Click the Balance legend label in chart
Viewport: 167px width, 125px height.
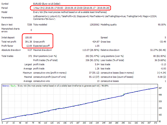click(x=5, y=86)
